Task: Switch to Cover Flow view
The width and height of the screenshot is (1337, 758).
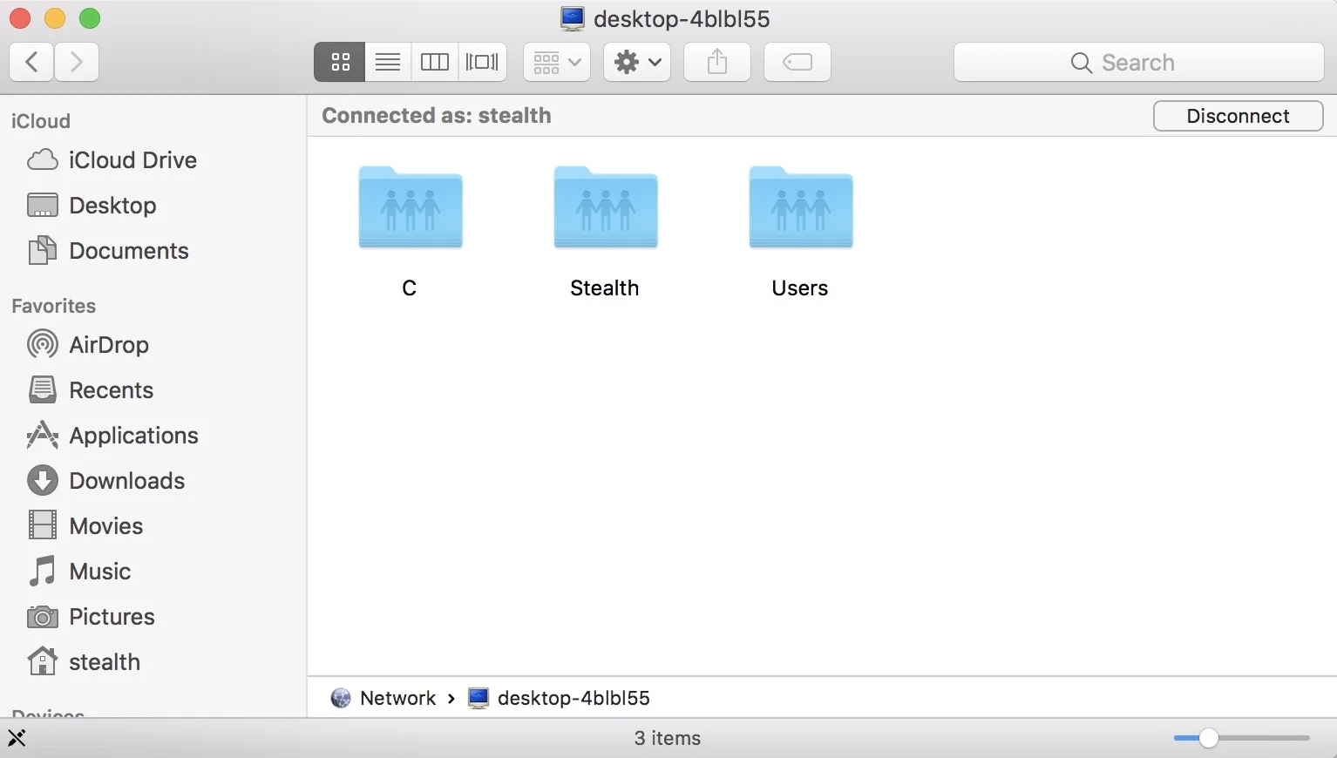Action: (482, 62)
